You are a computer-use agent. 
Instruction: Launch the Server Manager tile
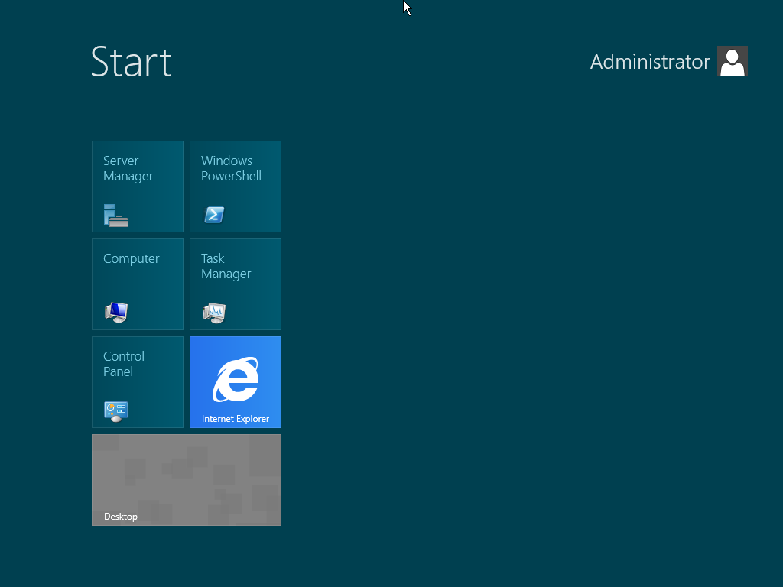pyautogui.click(x=137, y=186)
